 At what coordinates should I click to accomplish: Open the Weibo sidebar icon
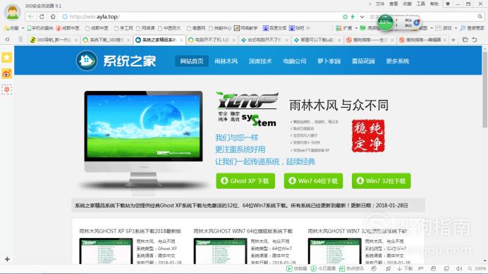tap(7, 74)
